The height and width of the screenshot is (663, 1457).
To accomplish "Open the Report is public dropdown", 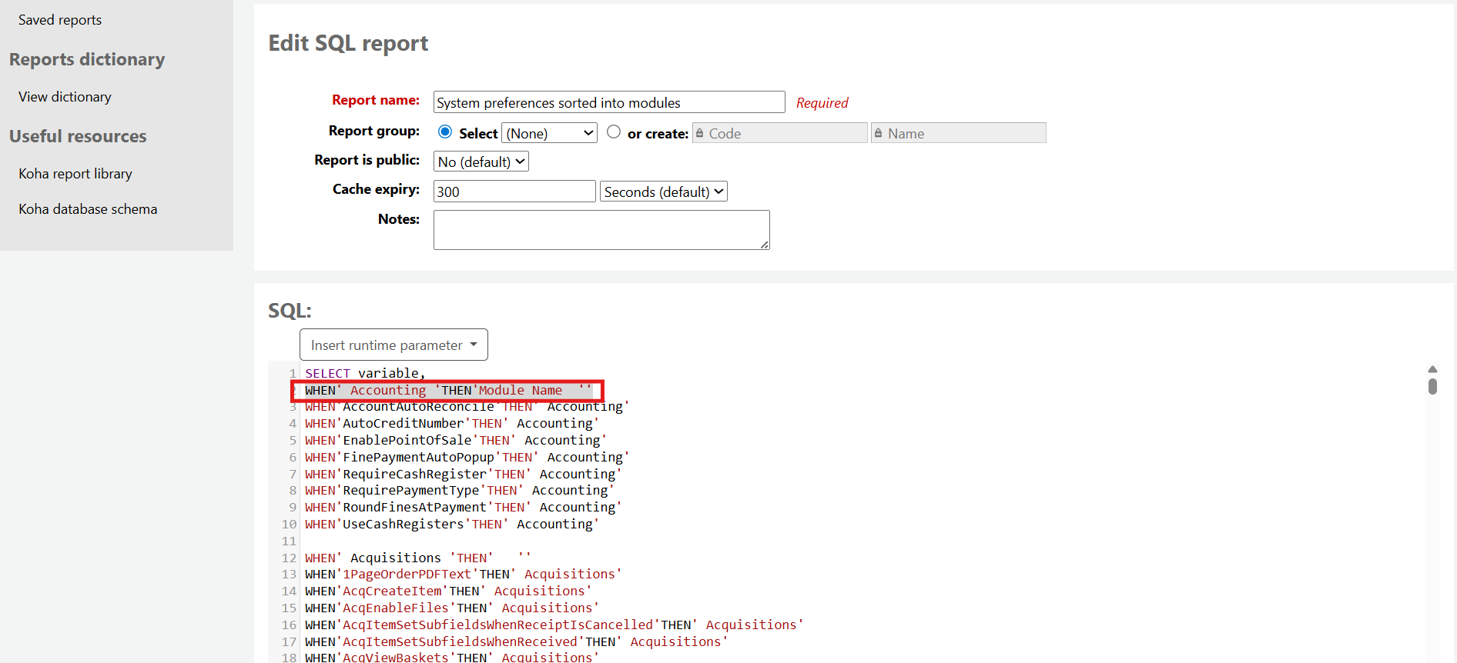I will tap(481, 162).
